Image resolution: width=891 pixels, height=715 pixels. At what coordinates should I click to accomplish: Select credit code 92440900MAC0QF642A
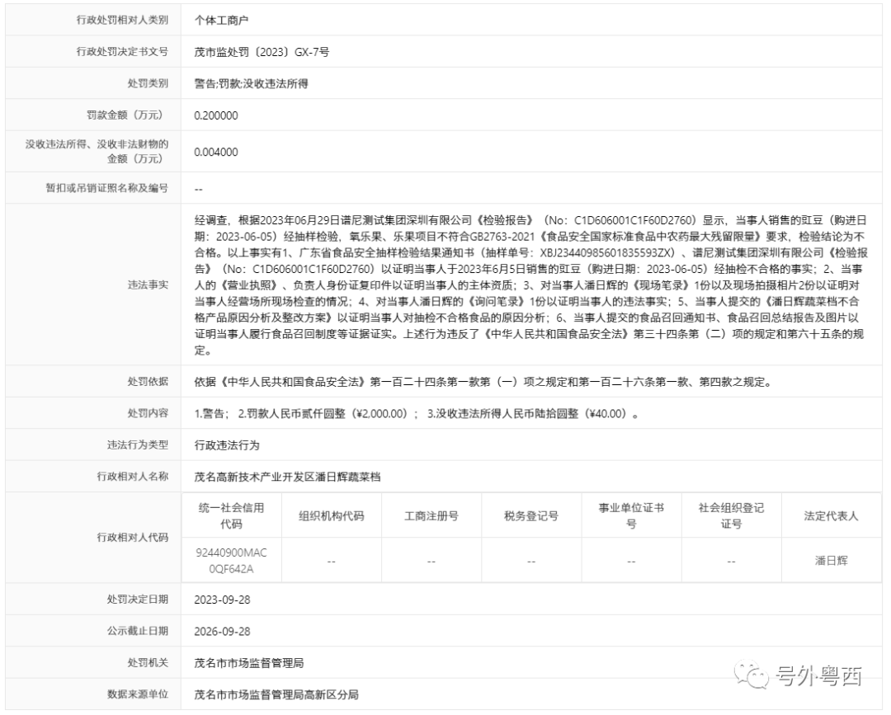point(231,561)
